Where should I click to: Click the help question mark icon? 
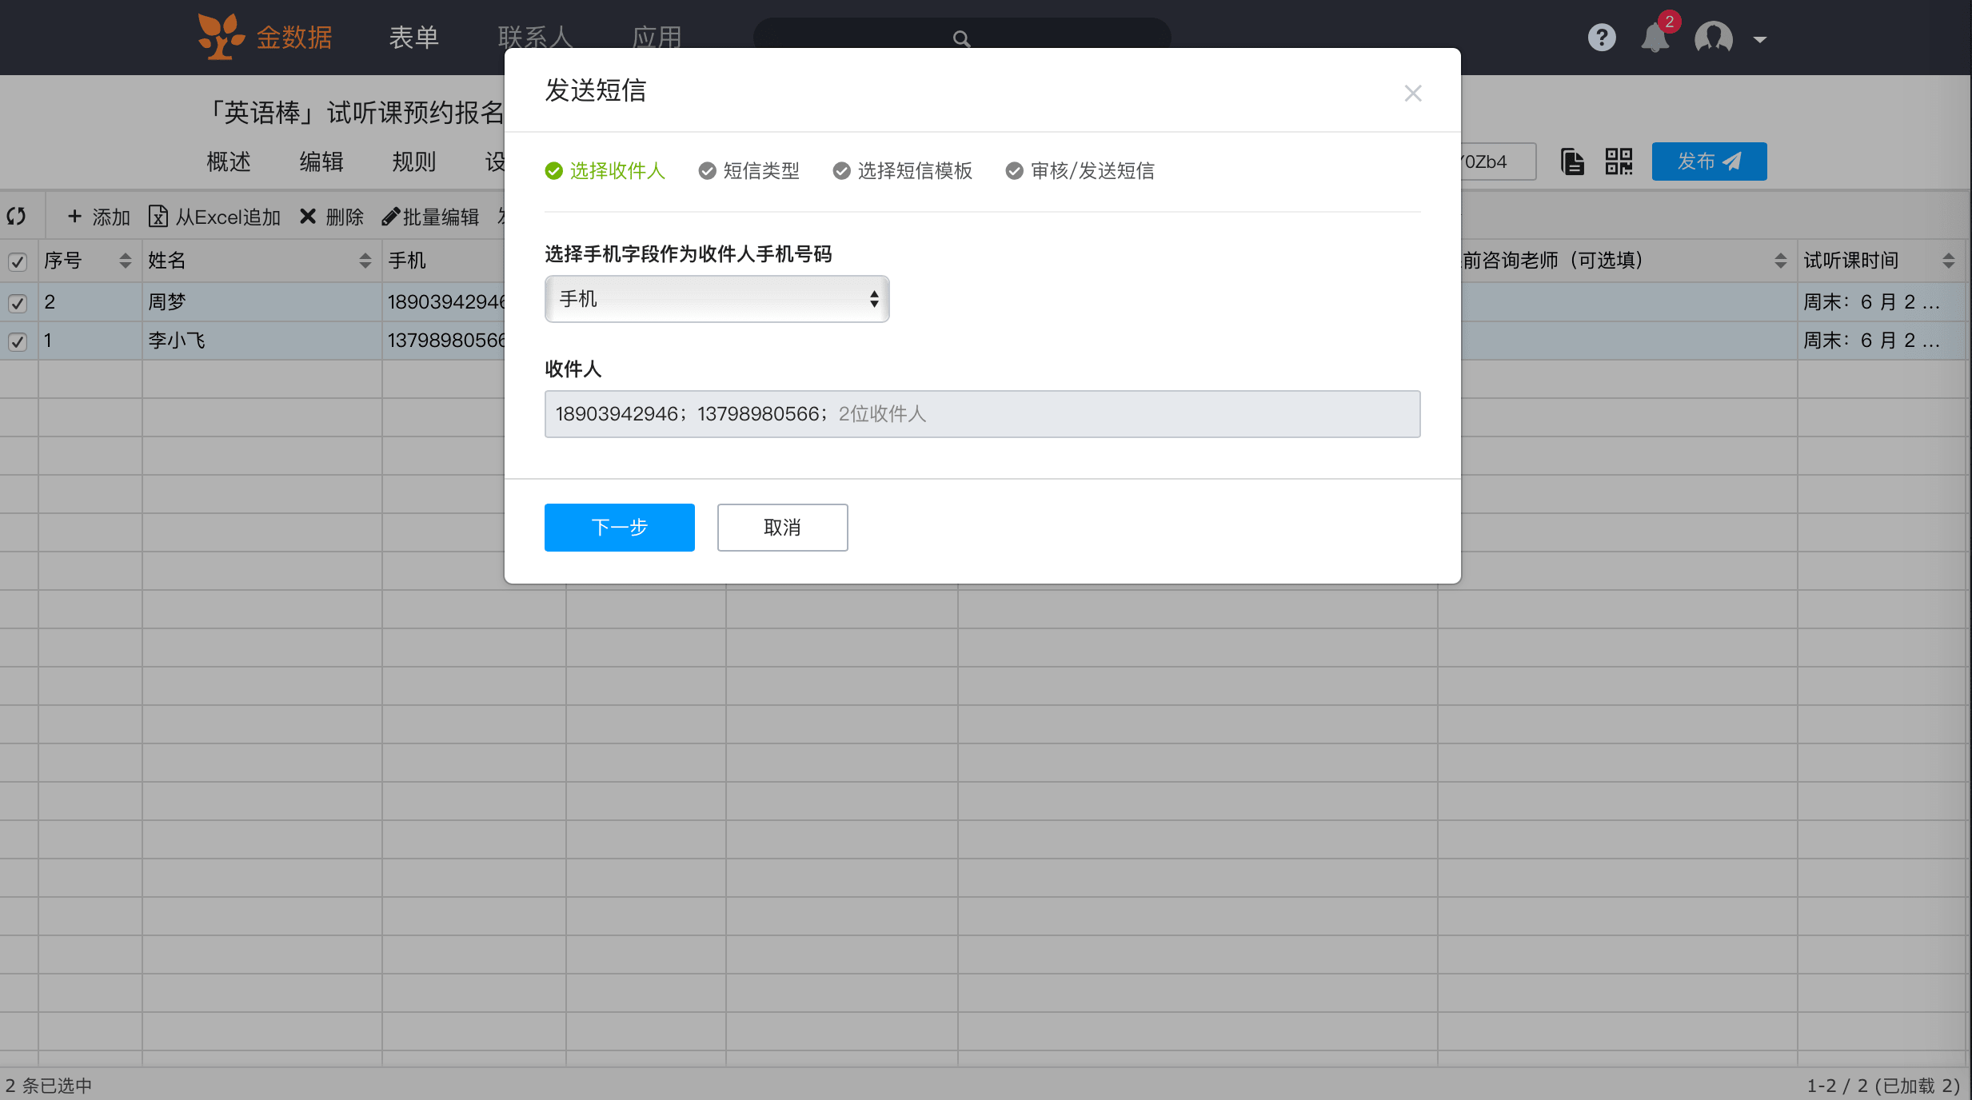(1601, 38)
